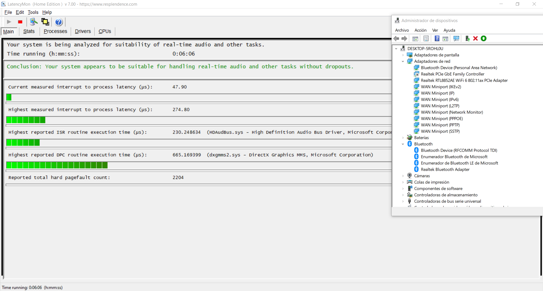The height and width of the screenshot is (291, 543).
Task: Expand the Colas de impresión node
Action: click(x=403, y=182)
